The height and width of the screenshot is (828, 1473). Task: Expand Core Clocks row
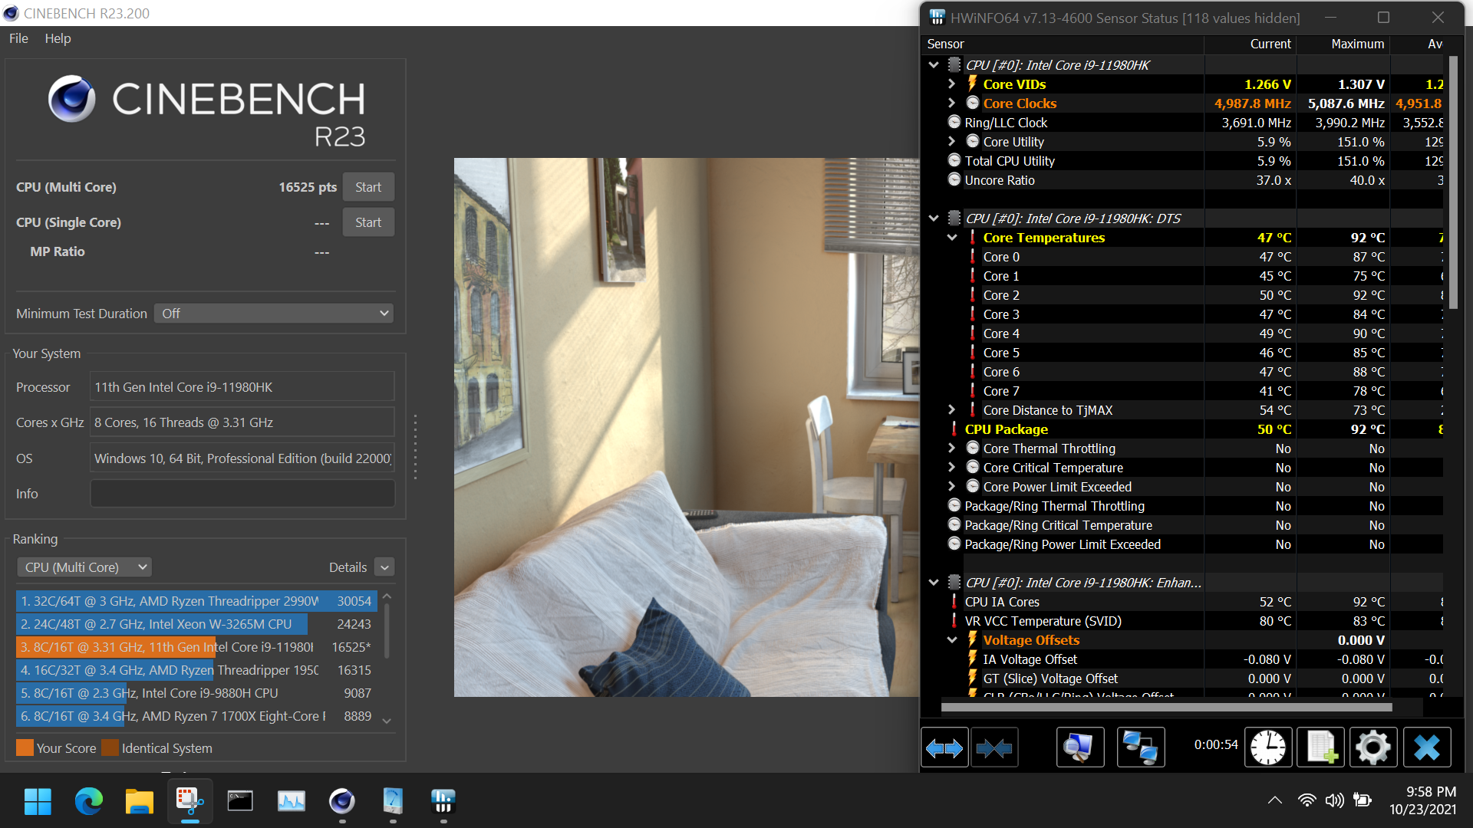[x=952, y=103]
